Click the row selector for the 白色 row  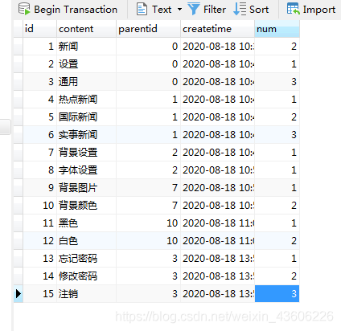click(18, 241)
